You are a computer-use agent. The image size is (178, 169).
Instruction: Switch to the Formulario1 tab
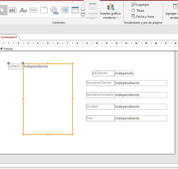click(9, 37)
